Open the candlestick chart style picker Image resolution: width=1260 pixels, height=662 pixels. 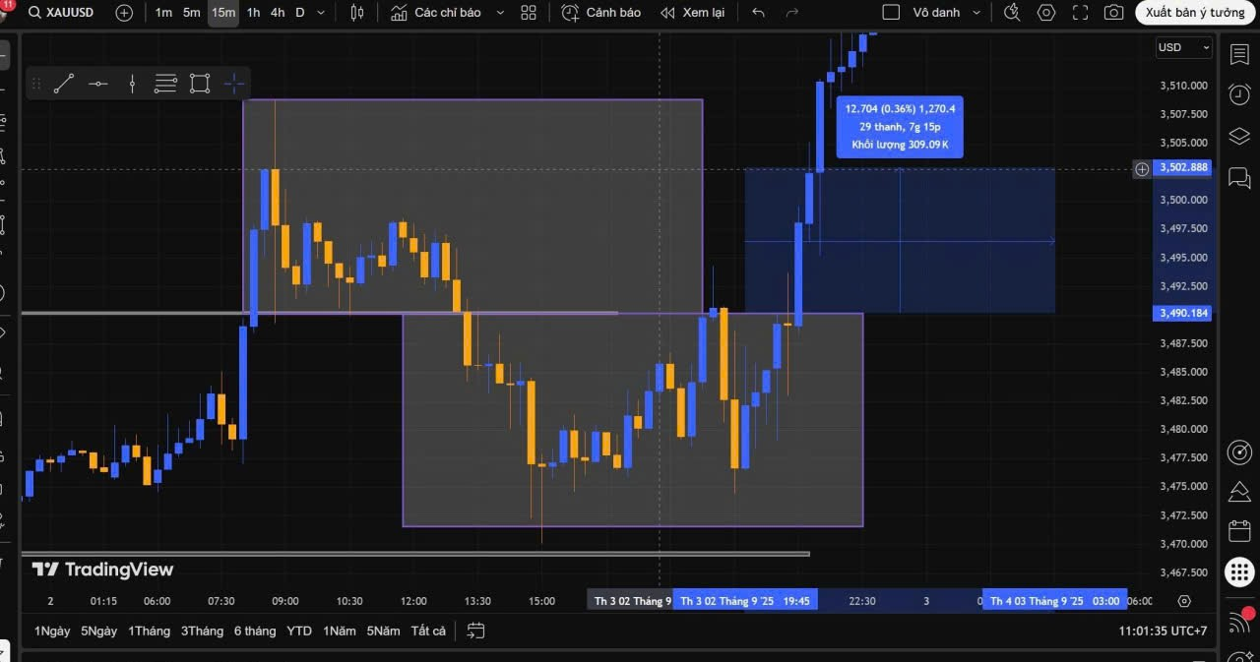point(357,13)
